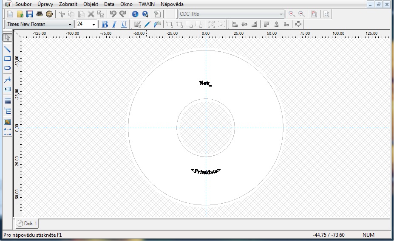Toggle Italic formatting

pos(114,24)
